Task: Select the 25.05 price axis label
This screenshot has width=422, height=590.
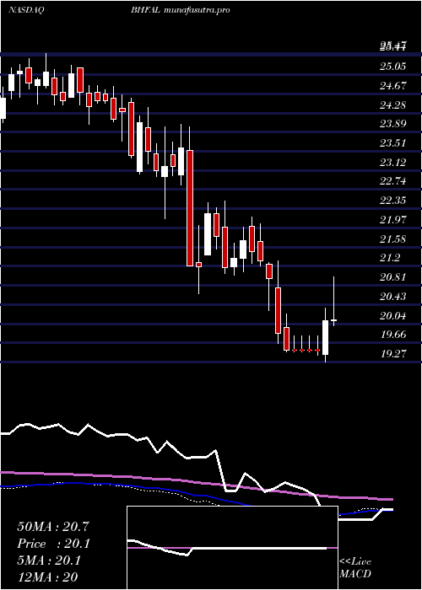Action: click(393, 67)
